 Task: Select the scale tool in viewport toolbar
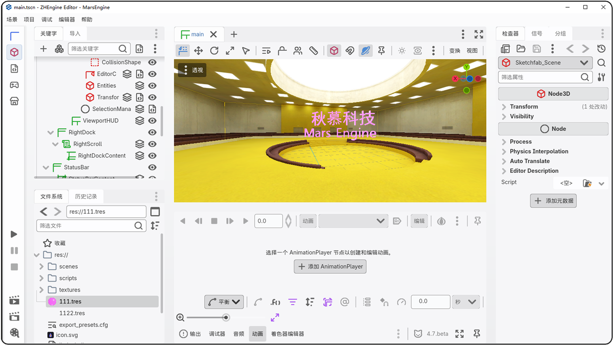point(230,51)
